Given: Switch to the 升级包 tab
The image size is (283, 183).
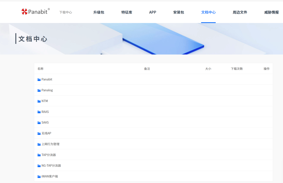Looking at the screenshot, I should (99, 12).
